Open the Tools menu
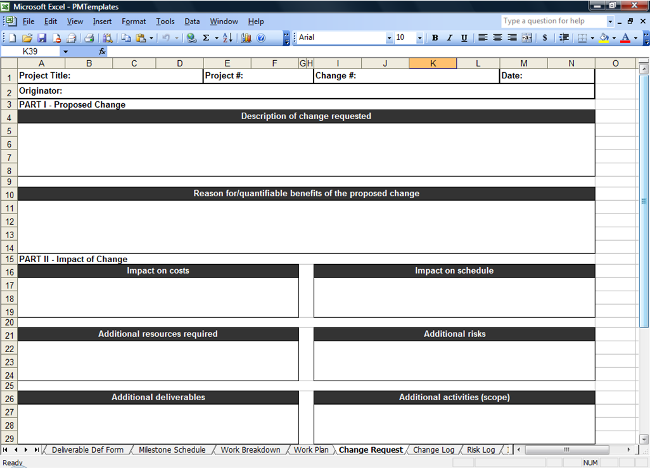Image resolution: width=650 pixels, height=468 pixels. [165, 22]
